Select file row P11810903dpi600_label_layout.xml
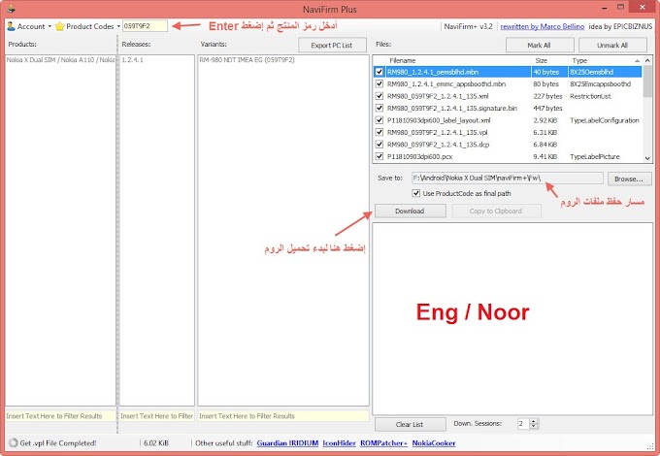 click(x=508, y=120)
